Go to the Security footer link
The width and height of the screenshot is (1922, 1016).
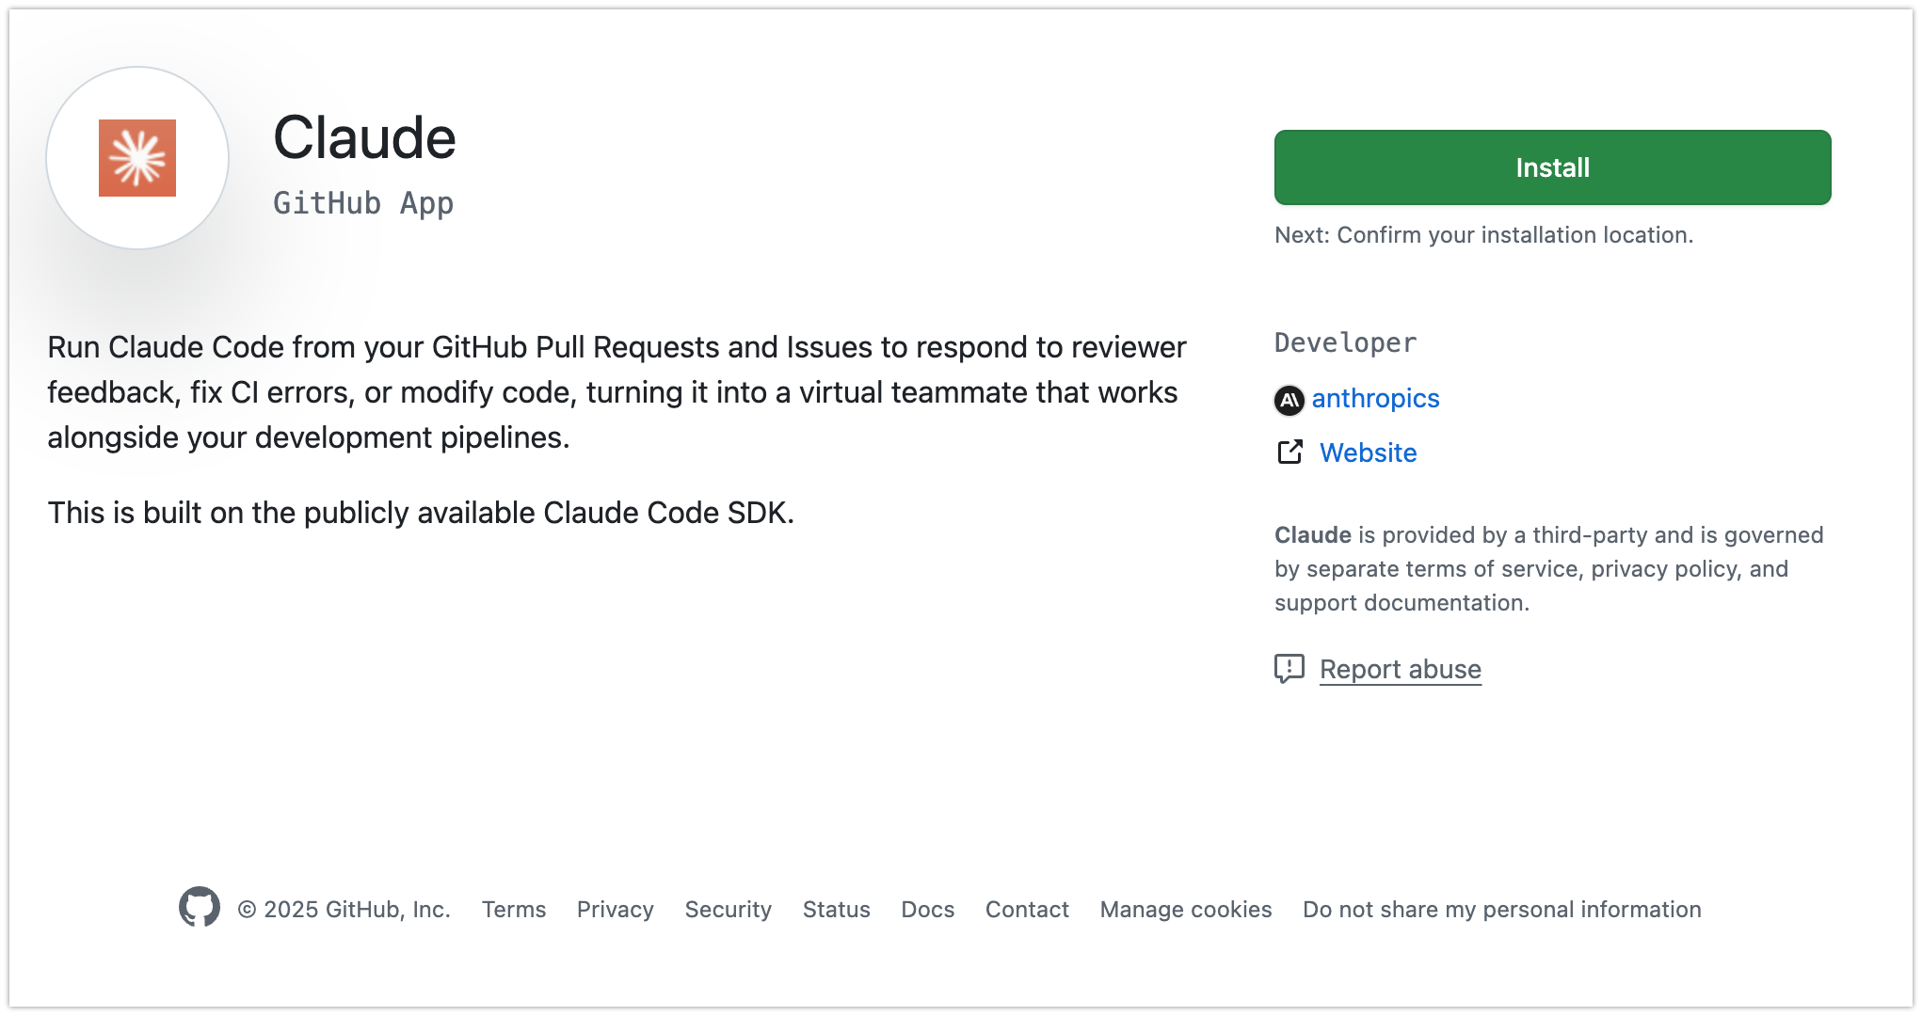(728, 910)
